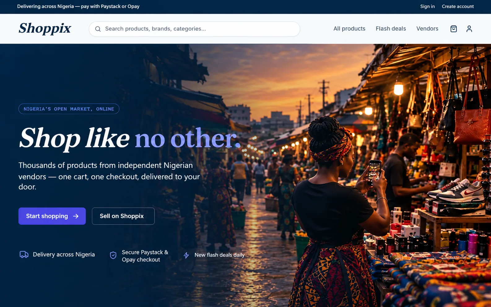The width and height of the screenshot is (491, 307).
Task: Open the shopping bag cart icon
Action: point(454,29)
